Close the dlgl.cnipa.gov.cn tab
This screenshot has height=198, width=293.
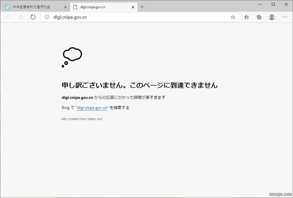(x=133, y=7)
